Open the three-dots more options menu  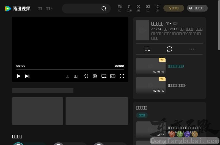192,49
